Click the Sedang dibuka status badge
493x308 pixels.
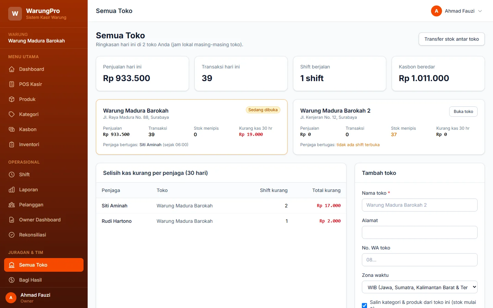(x=263, y=110)
